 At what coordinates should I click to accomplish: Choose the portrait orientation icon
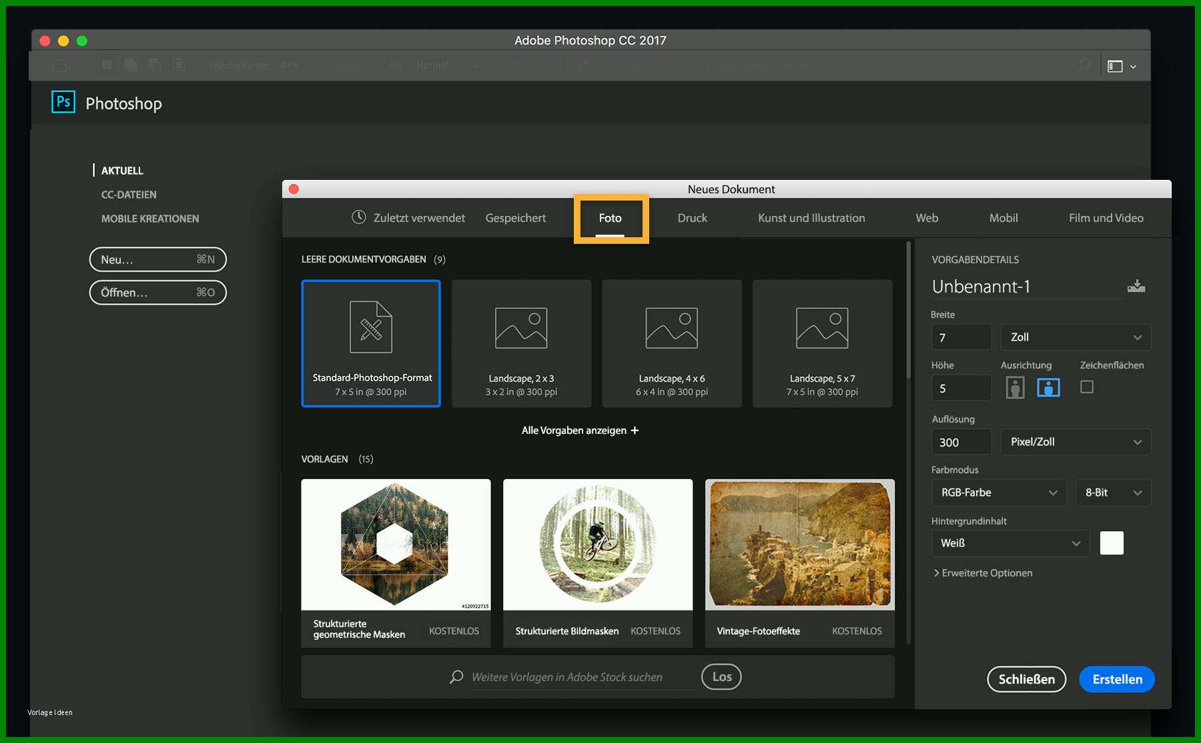[1015, 388]
